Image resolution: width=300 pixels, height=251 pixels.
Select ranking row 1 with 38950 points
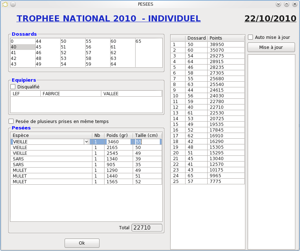click(208, 44)
